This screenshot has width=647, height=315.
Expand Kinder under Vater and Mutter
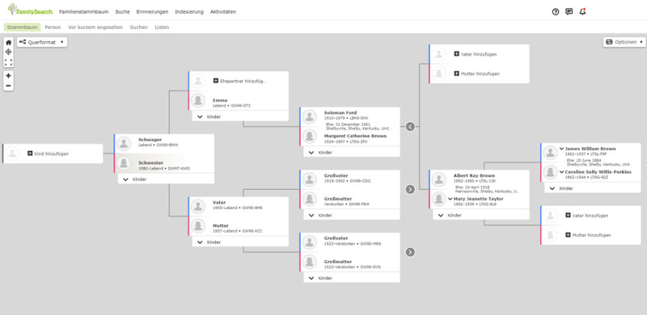click(x=240, y=242)
